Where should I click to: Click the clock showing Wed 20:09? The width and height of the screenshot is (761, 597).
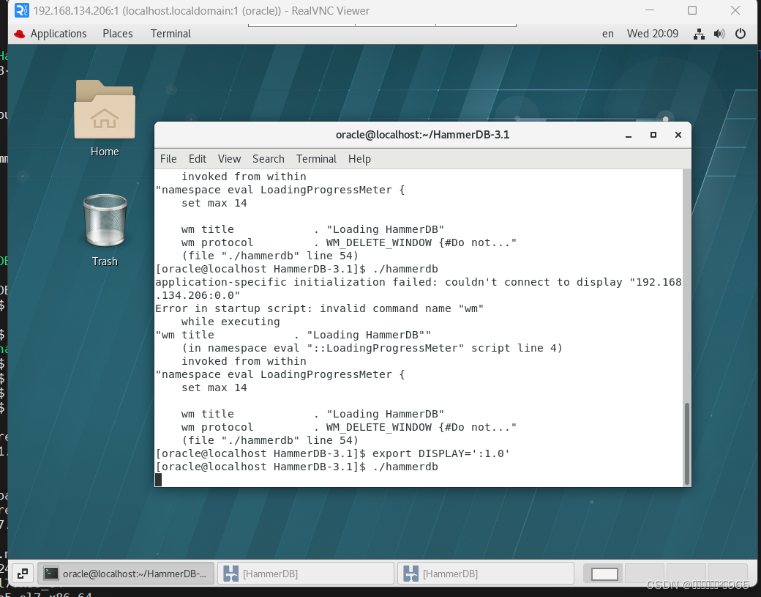[x=652, y=33]
